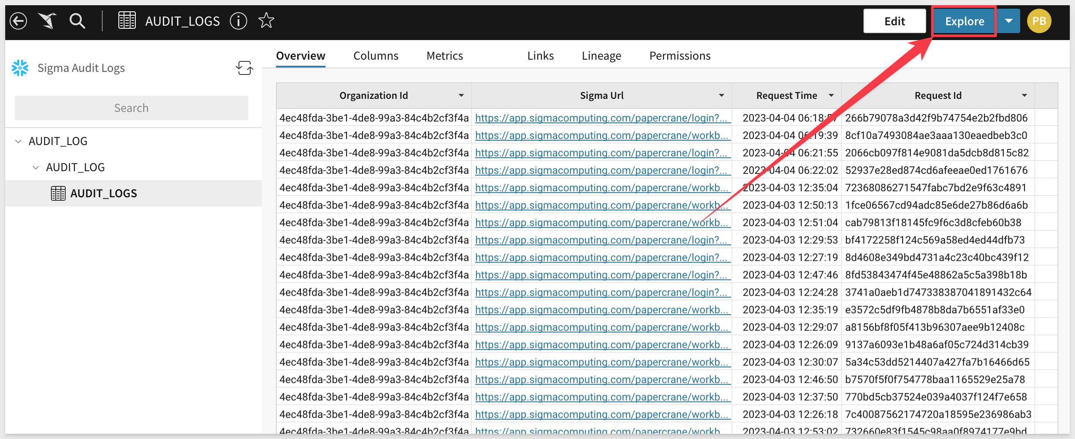
Task: Open search with the magnifier icon
Action: [77, 21]
